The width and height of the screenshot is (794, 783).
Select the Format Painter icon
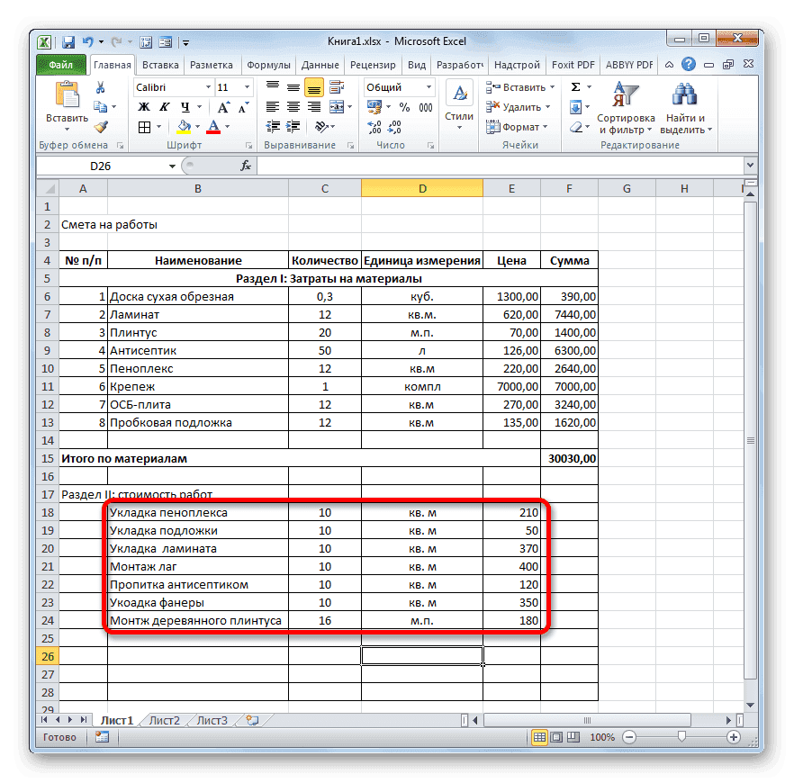coord(100,126)
